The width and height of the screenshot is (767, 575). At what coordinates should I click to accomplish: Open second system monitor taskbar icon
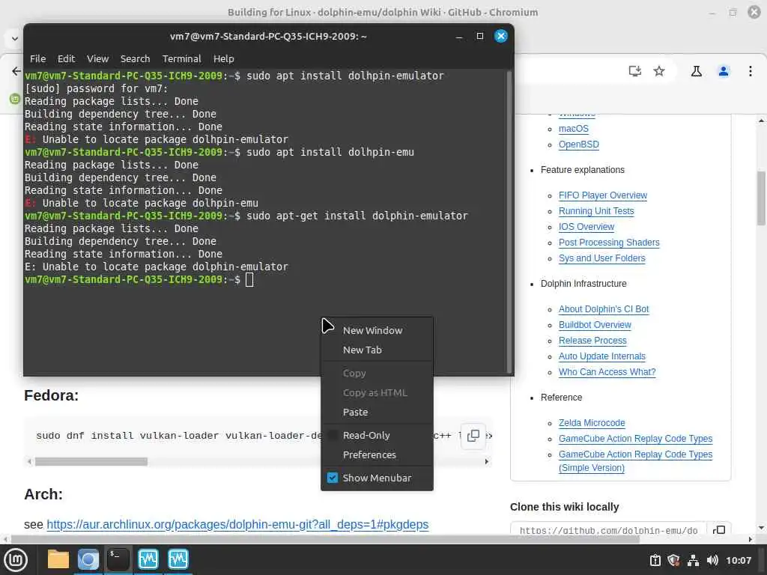(178, 559)
